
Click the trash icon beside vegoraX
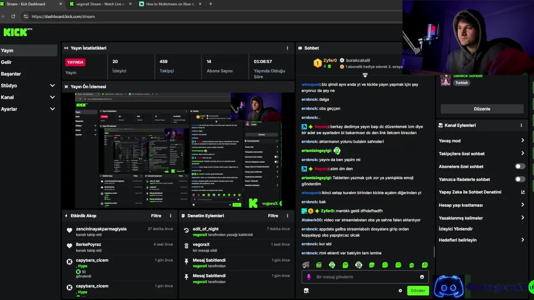tap(186, 246)
